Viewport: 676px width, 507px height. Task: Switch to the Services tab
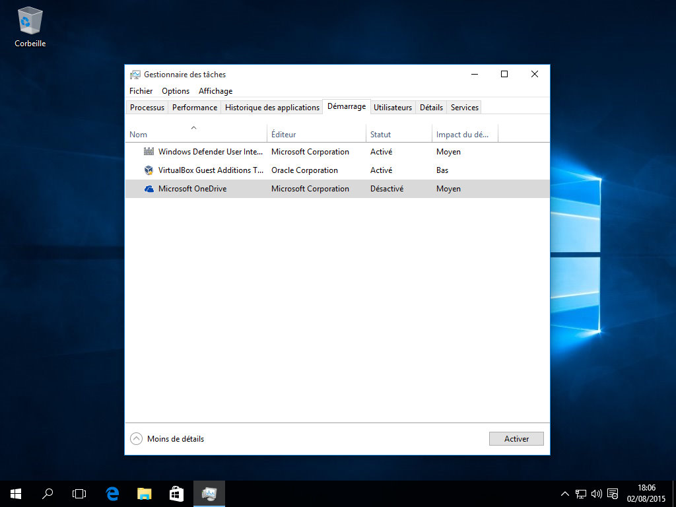coord(465,108)
